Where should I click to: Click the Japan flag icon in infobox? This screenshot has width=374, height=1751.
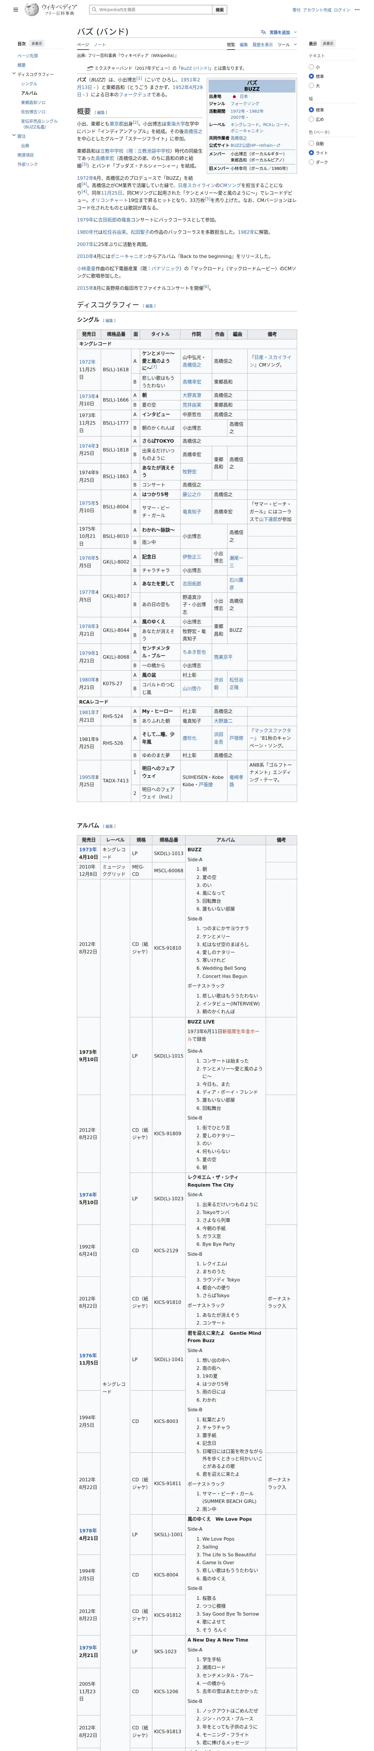(234, 97)
